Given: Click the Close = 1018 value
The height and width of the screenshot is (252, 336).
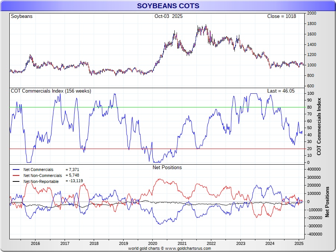Looking at the screenshot, I should point(281,16).
